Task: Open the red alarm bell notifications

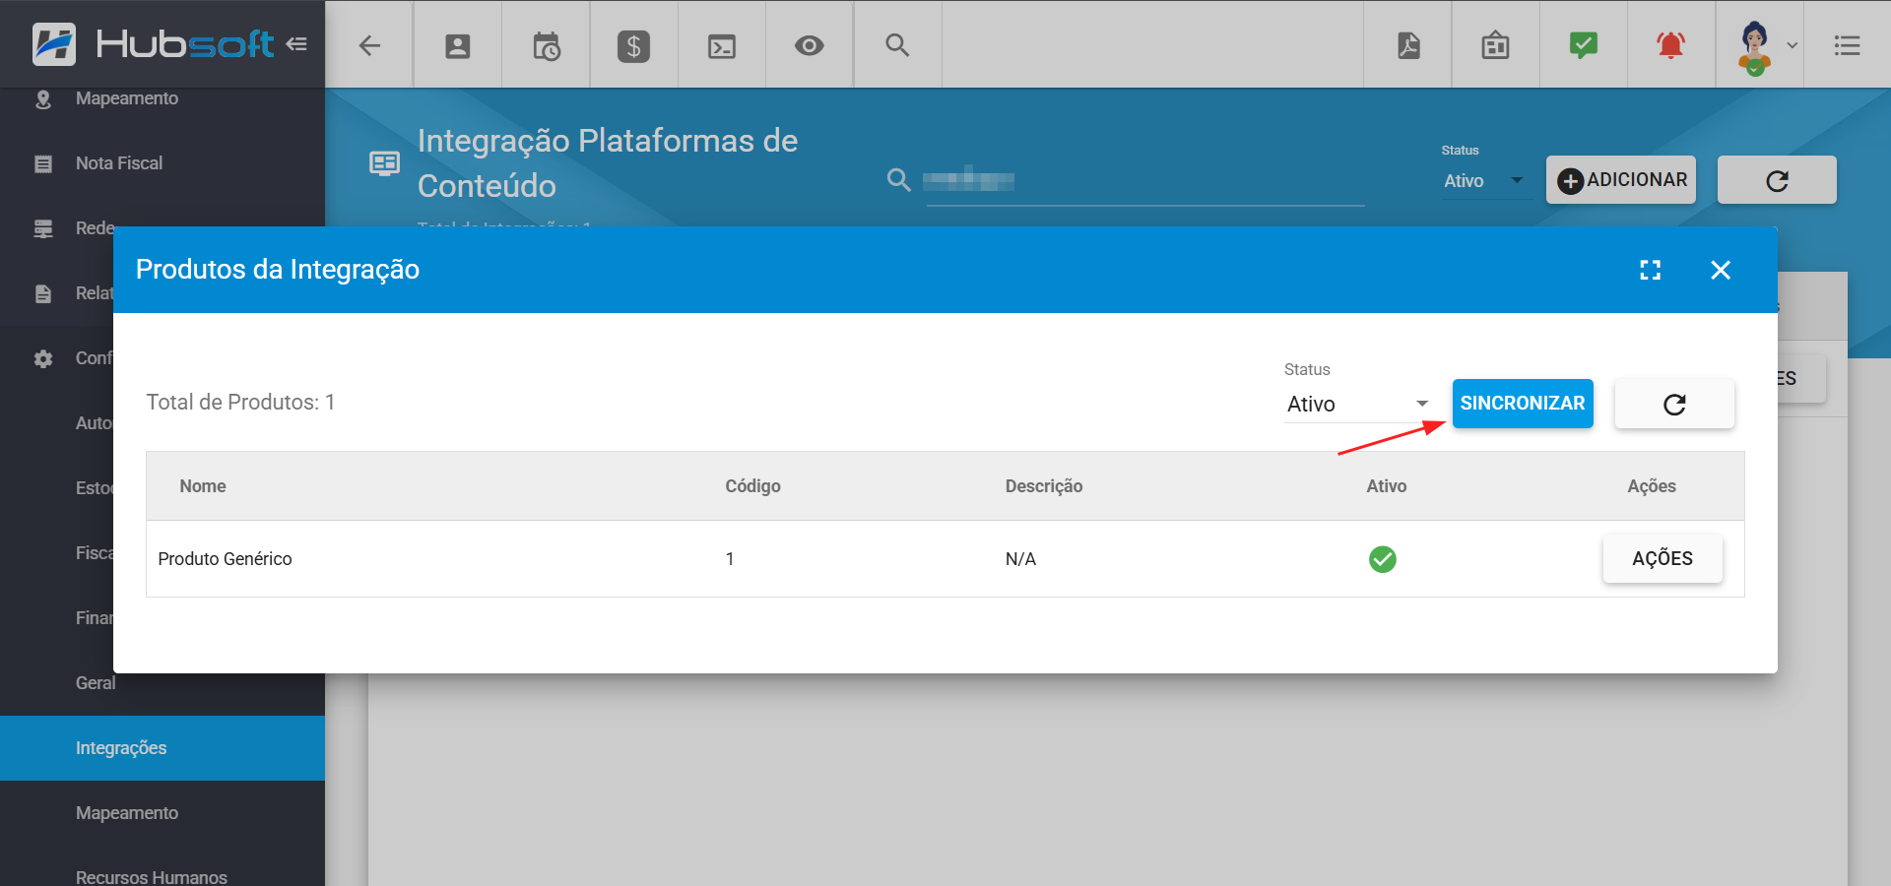Action: click(x=1671, y=45)
